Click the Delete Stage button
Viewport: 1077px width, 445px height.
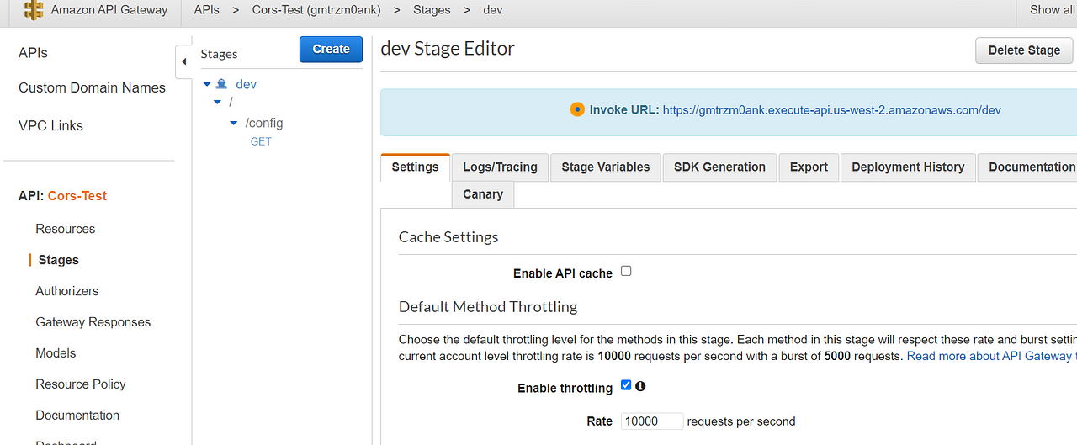pyautogui.click(x=1024, y=50)
